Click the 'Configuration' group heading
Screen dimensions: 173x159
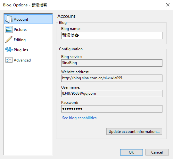coord(71,49)
